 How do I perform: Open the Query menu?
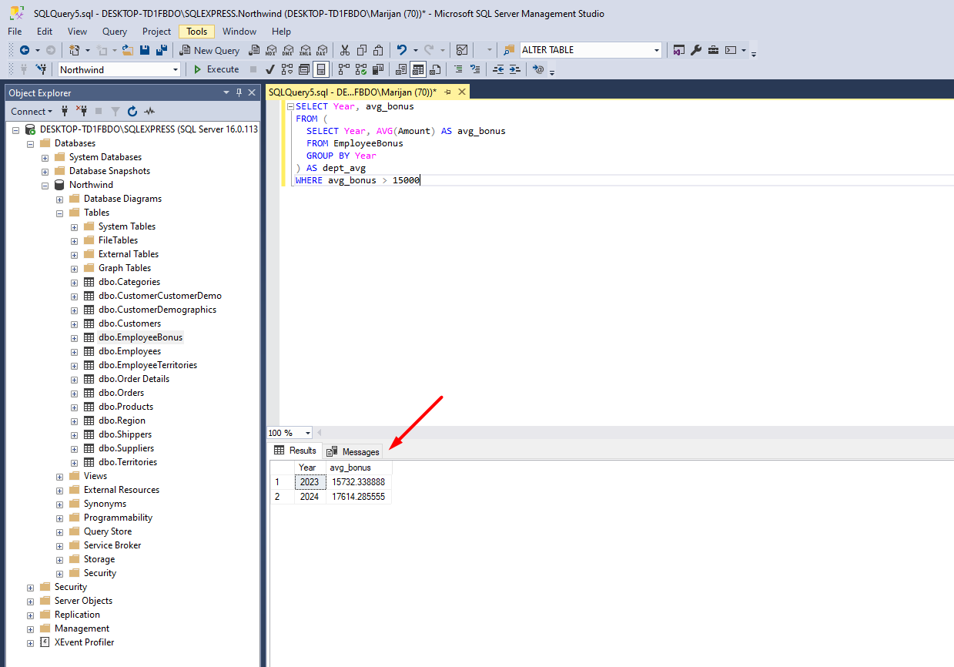(115, 32)
